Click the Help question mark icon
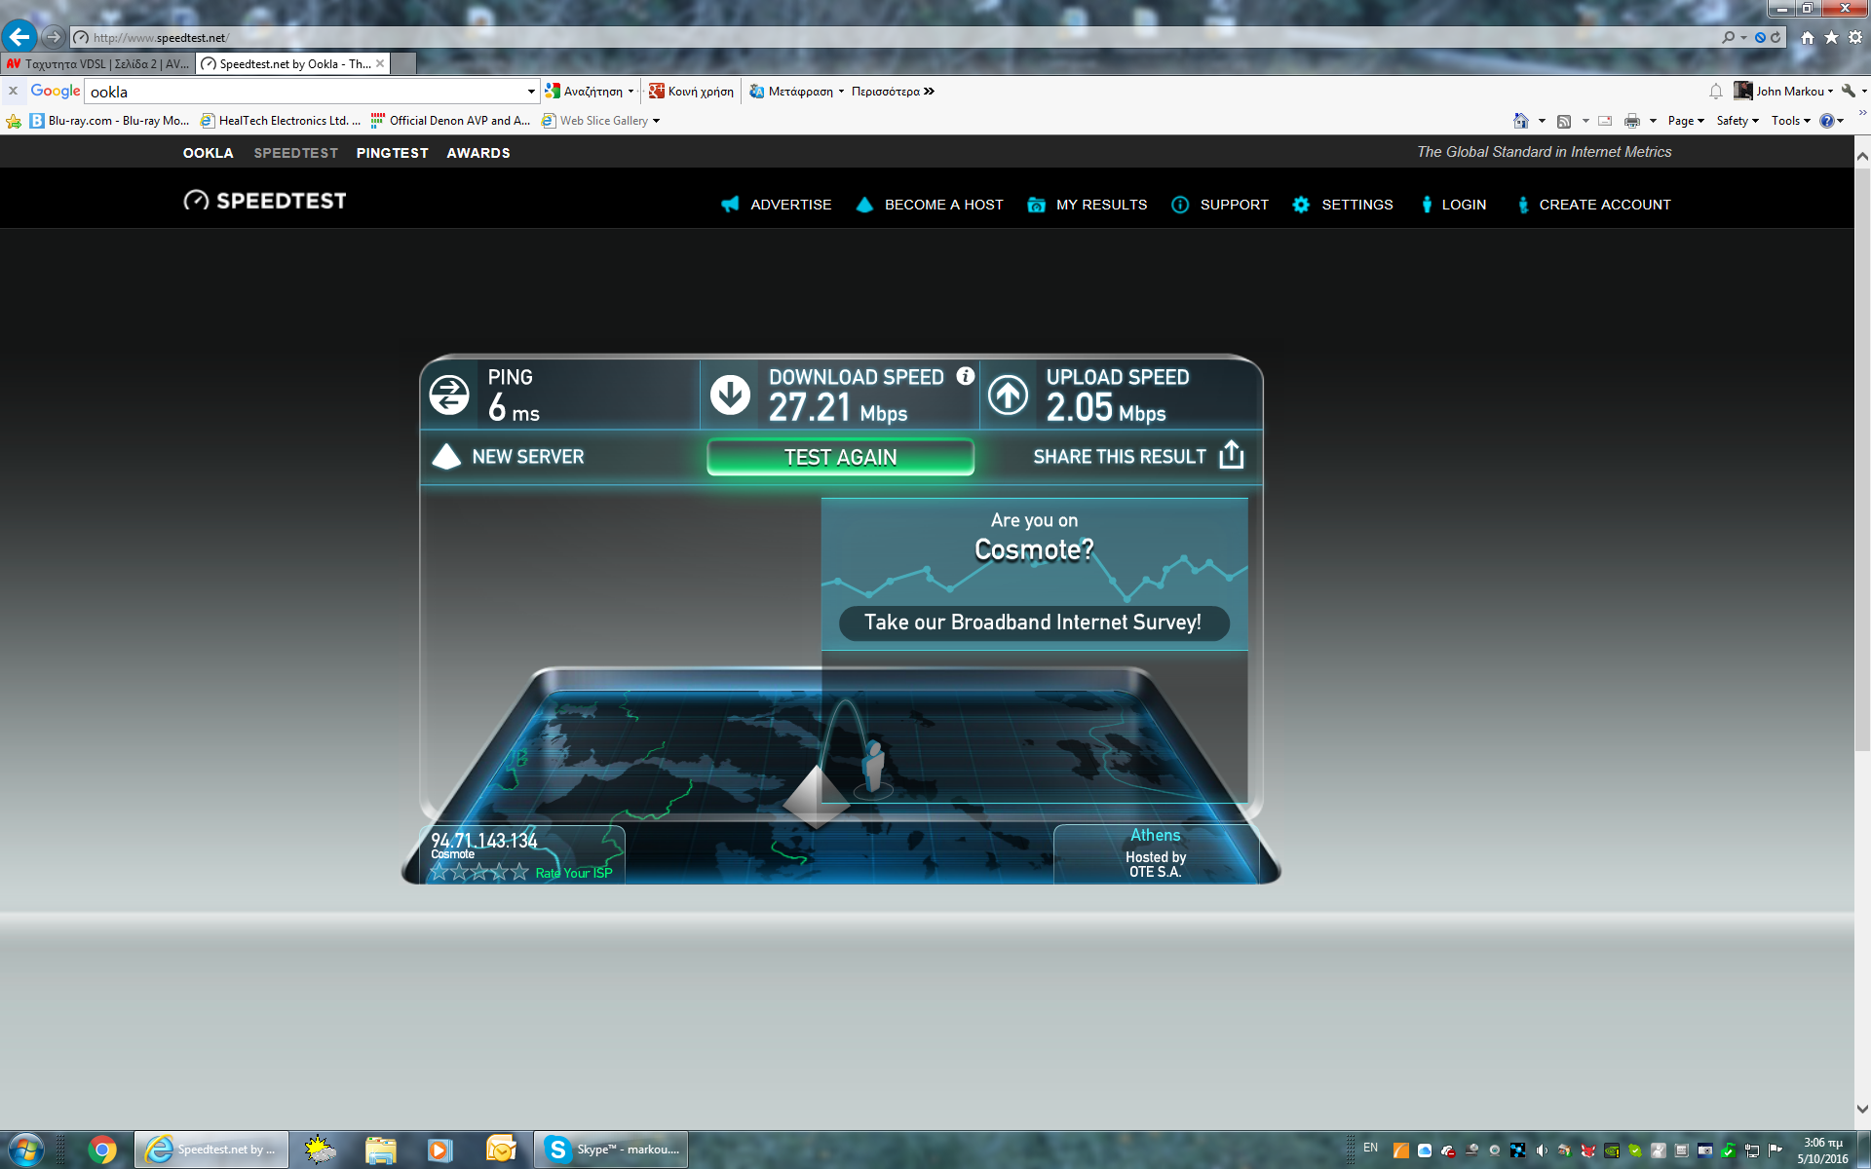 pos(1827,121)
